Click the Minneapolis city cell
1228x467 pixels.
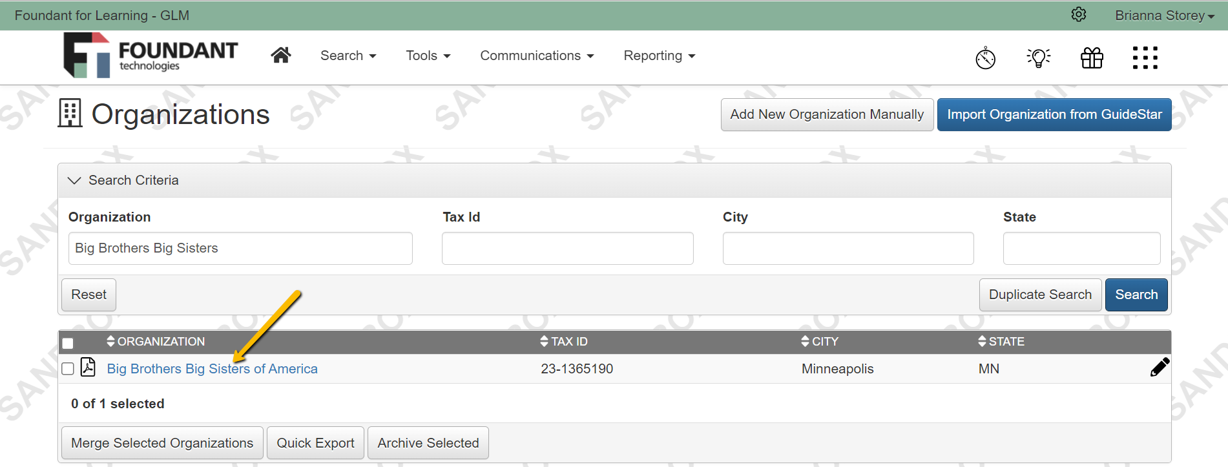click(837, 369)
